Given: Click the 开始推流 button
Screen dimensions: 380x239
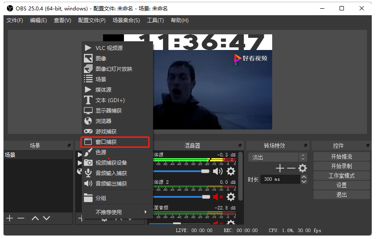Looking at the screenshot, I should [341, 156].
